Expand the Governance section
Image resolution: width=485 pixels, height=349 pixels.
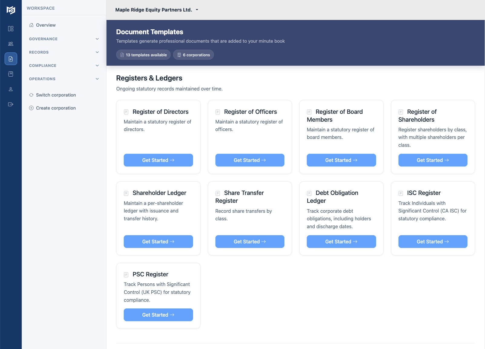point(64,39)
